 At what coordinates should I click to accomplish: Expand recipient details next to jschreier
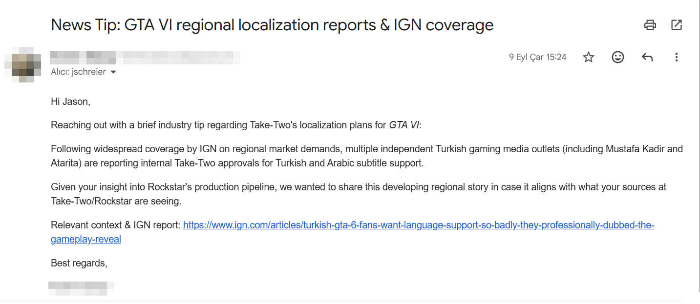(113, 72)
